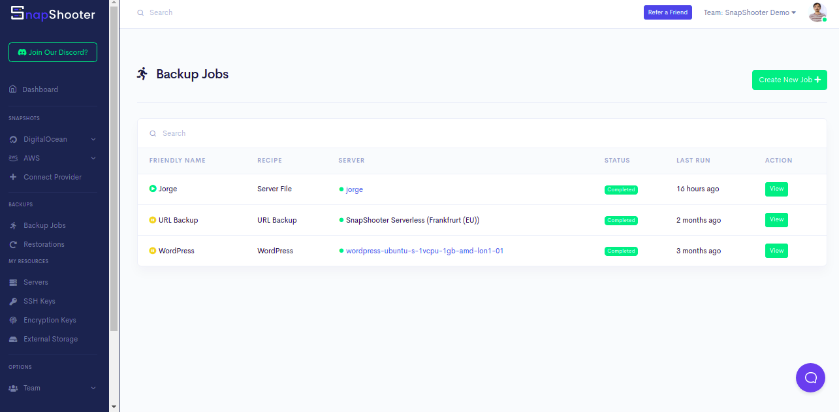Image resolution: width=839 pixels, height=412 pixels.
Task: View the Jorge backup job
Action: [x=776, y=189]
